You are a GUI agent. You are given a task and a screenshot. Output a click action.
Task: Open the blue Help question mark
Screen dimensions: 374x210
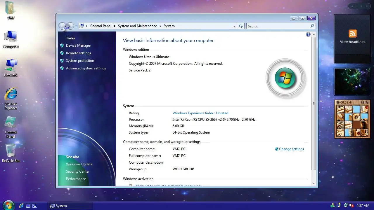[x=308, y=34]
